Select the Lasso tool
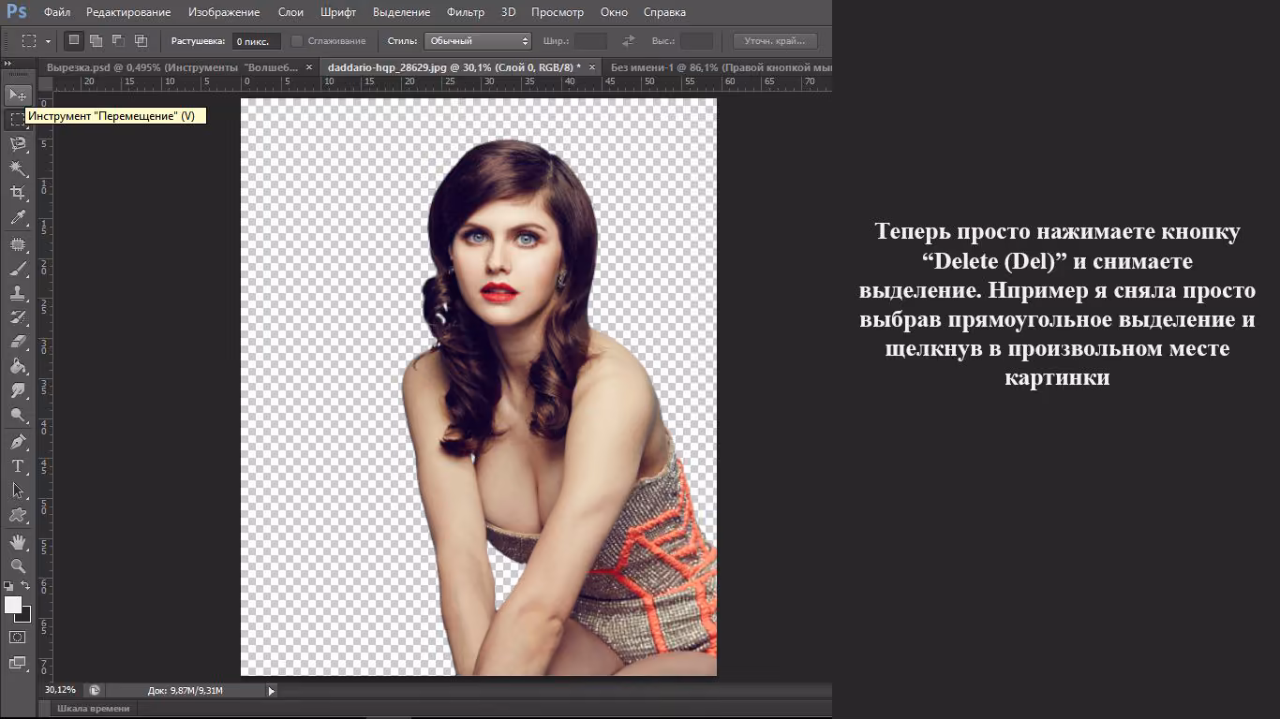Image resolution: width=1280 pixels, height=719 pixels. coord(18,143)
